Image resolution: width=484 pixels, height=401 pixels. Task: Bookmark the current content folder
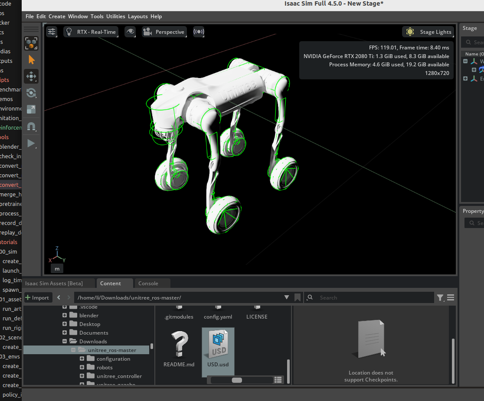click(298, 297)
